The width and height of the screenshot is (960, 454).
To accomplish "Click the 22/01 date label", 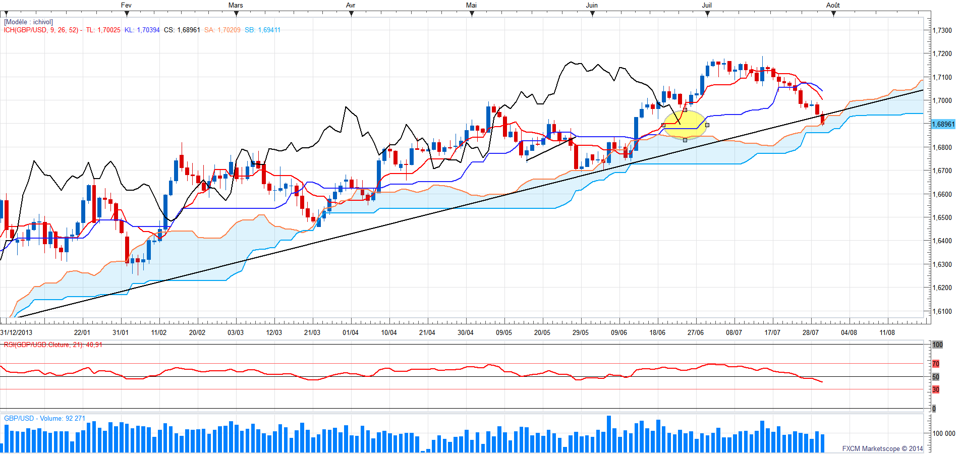I will click(82, 332).
